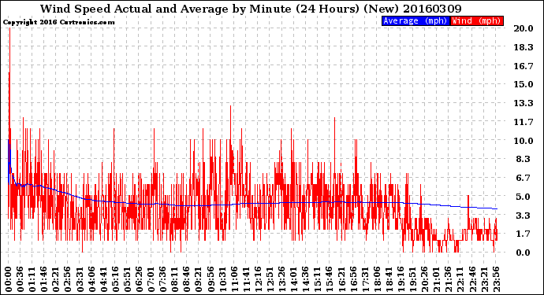Click the 20.0 y-axis label
The height and width of the screenshot is (295, 544).
coord(524,28)
